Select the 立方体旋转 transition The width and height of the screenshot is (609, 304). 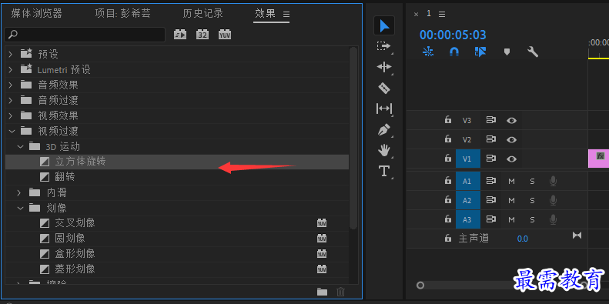pyautogui.click(x=177, y=162)
